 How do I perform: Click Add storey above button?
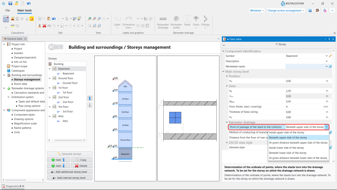coord(58,160)
